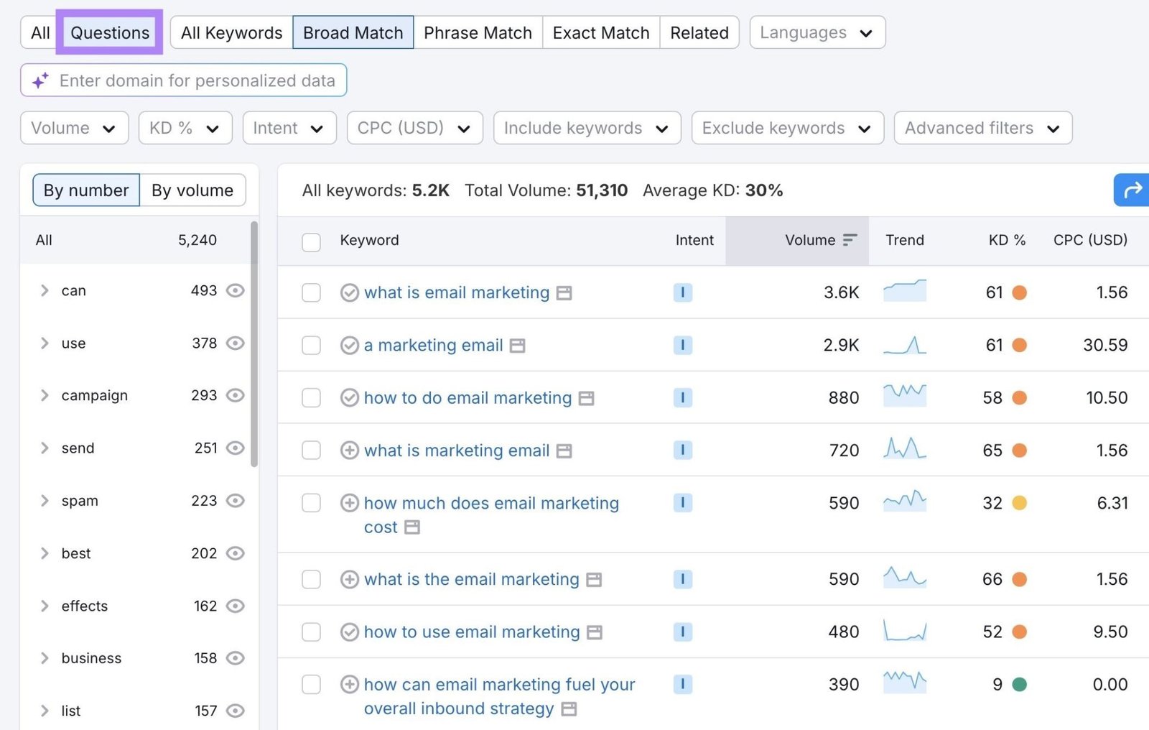Viewport: 1149px width, 730px height.
Task: Tick checkbox for 'a marketing email'
Action: click(x=311, y=346)
